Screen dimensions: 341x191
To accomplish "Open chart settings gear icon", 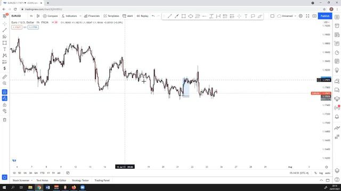I will (x=301, y=16).
